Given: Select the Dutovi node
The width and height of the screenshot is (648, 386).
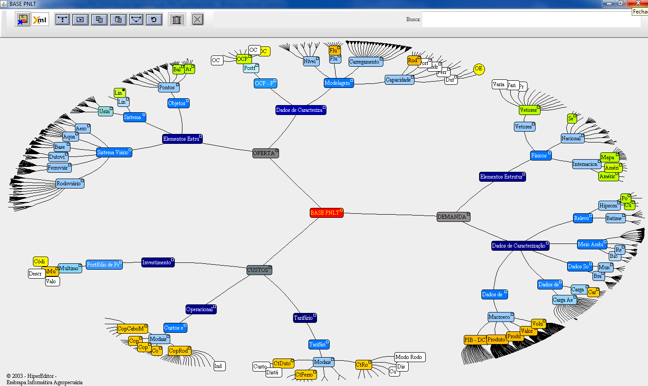Looking at the screenshot, I should [58, 157].
